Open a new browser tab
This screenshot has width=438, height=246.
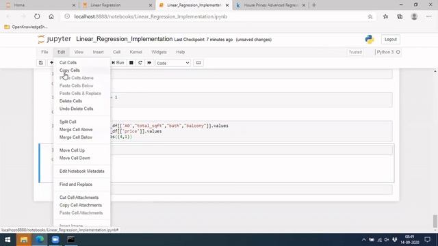point(314,5)
